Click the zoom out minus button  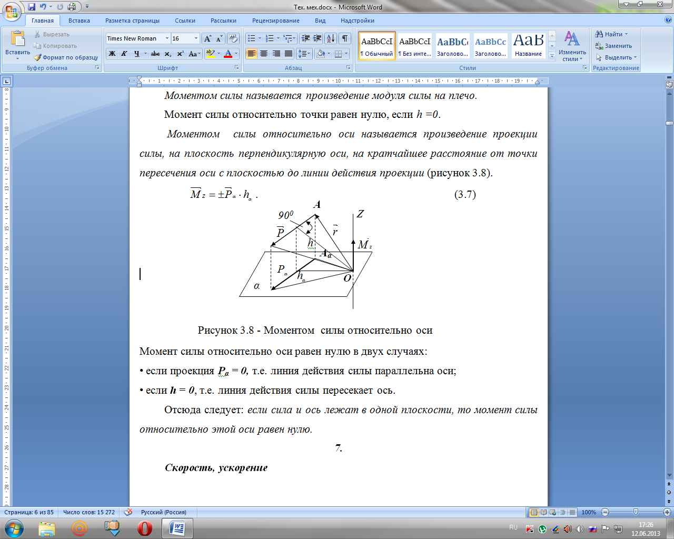[604, 512]
